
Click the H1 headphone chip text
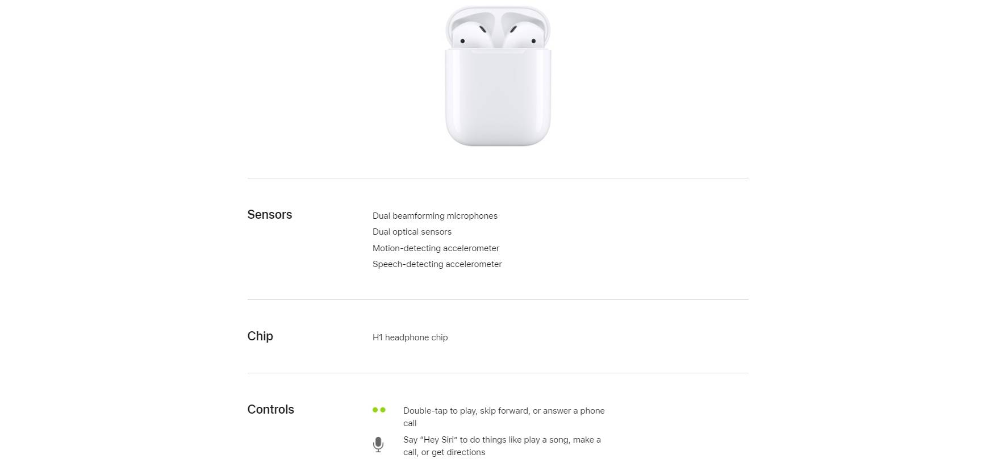coord(410,338)
